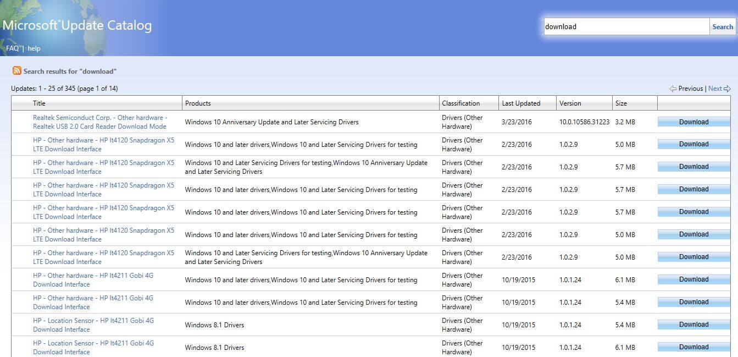Open first HP lt4120 Snapdragon X5 link

[103, 145]
